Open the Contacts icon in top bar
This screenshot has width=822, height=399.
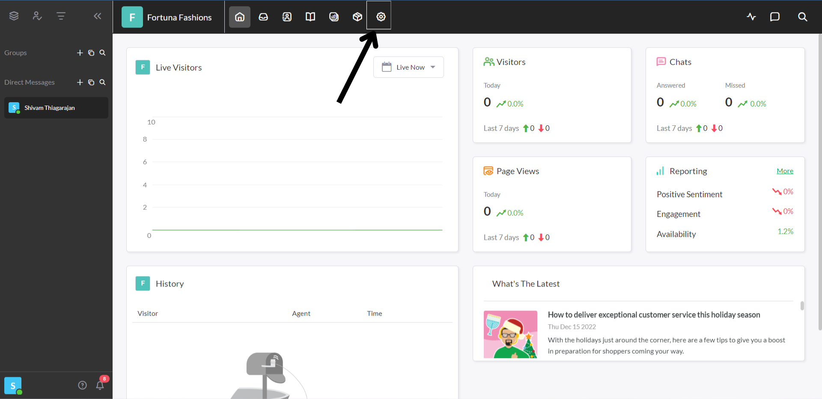coord(287,17)
